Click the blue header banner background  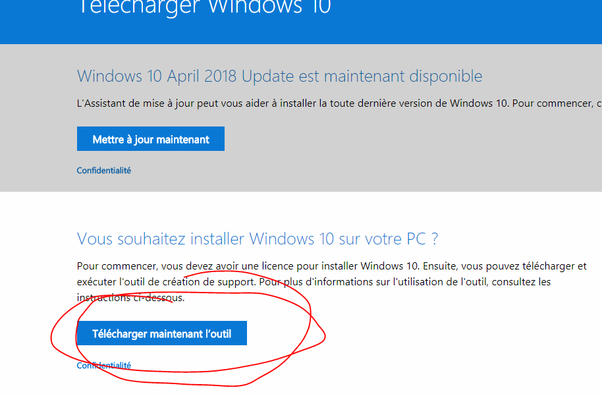[460, 23]
